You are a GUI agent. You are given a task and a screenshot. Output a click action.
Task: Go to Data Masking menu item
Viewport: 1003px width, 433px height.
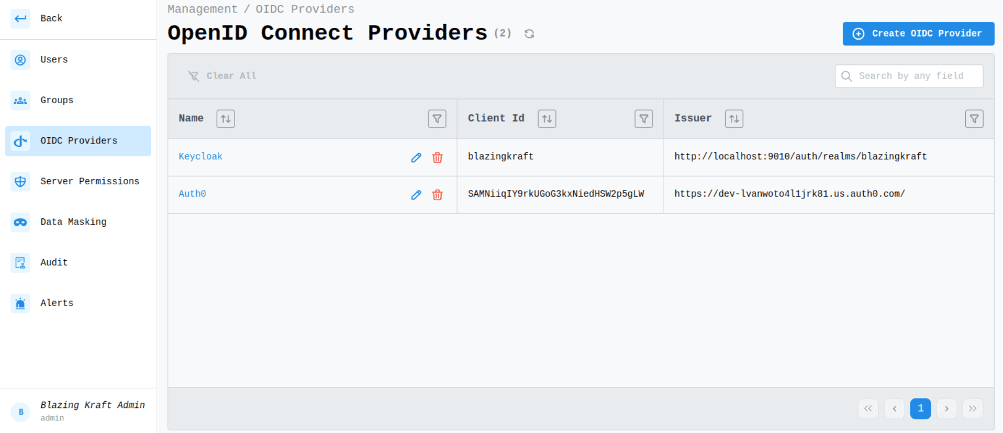[x=79, y=222]
